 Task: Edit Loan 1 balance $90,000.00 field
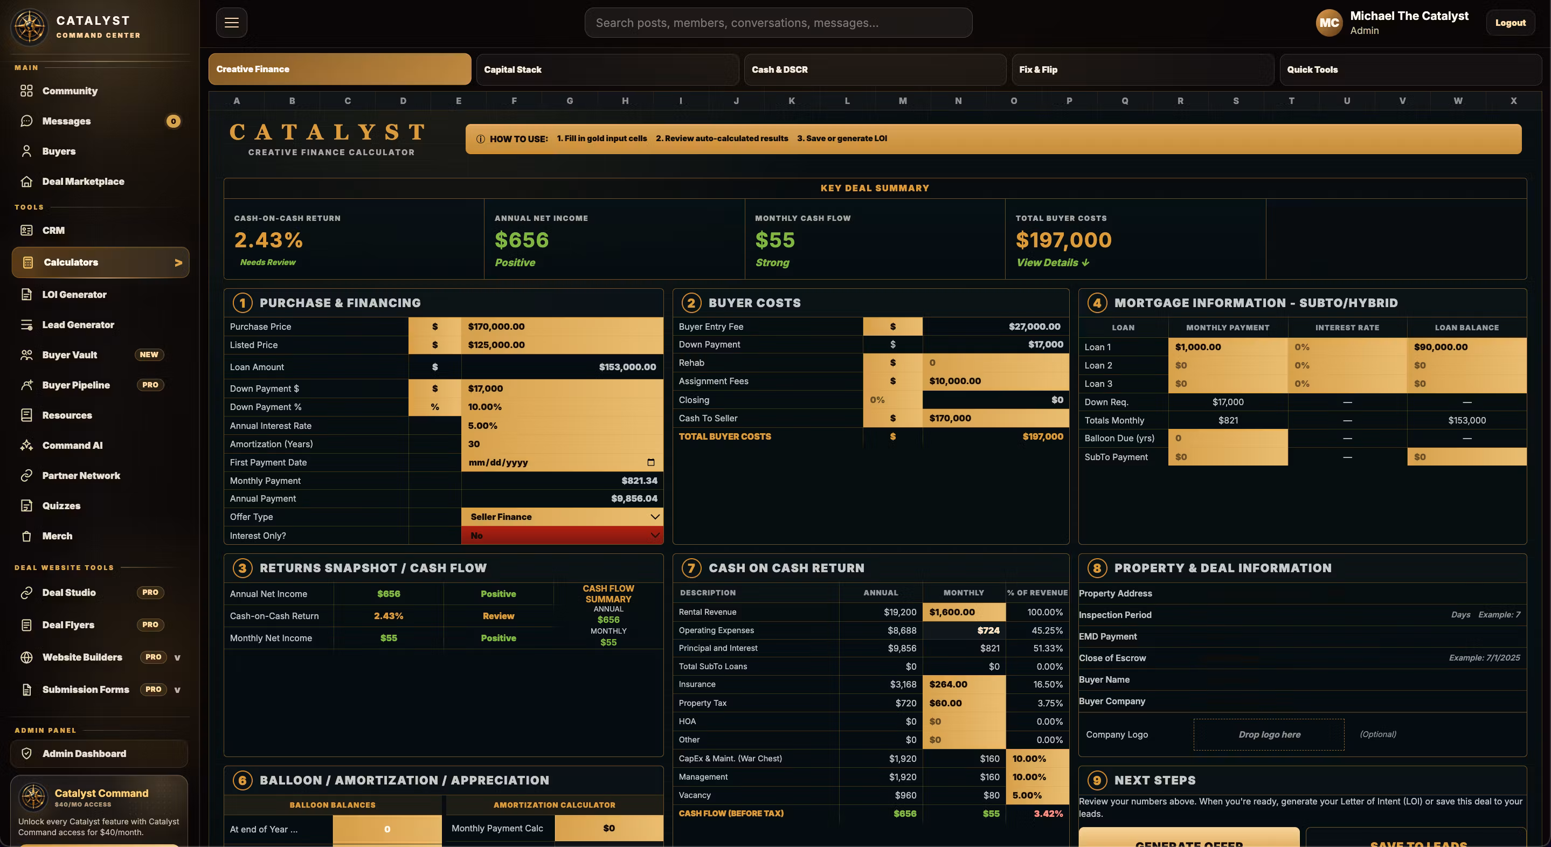tap(1467, 347)
